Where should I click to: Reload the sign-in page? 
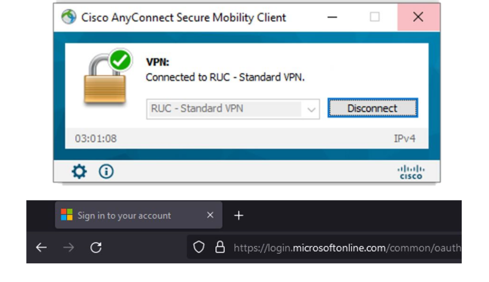97,248
